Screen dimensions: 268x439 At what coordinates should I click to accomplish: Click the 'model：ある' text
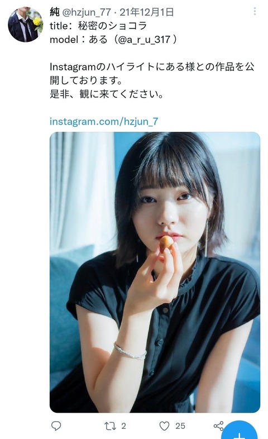(x=79, y=40)
